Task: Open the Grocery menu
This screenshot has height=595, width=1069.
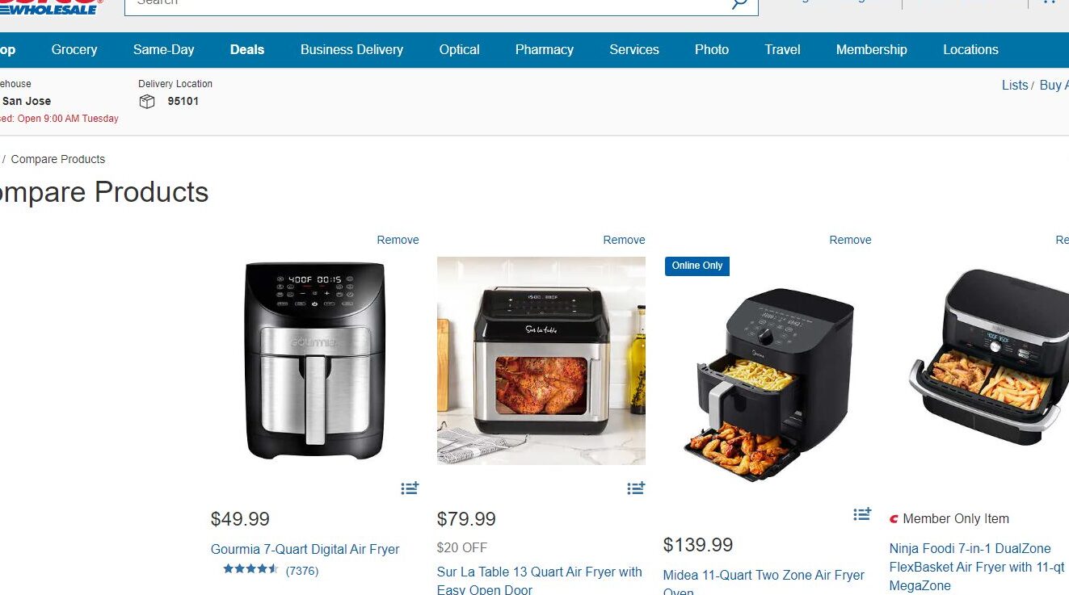Action: click(x=74, y=49)
